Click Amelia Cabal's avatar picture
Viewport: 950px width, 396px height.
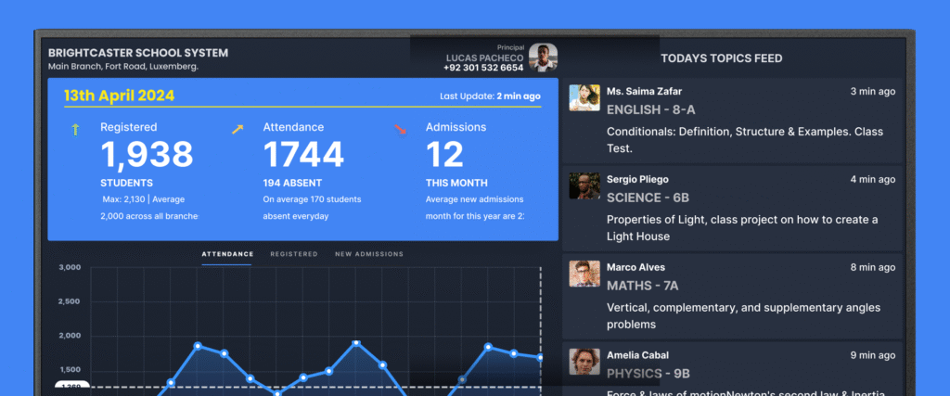(x=584, y=362)
